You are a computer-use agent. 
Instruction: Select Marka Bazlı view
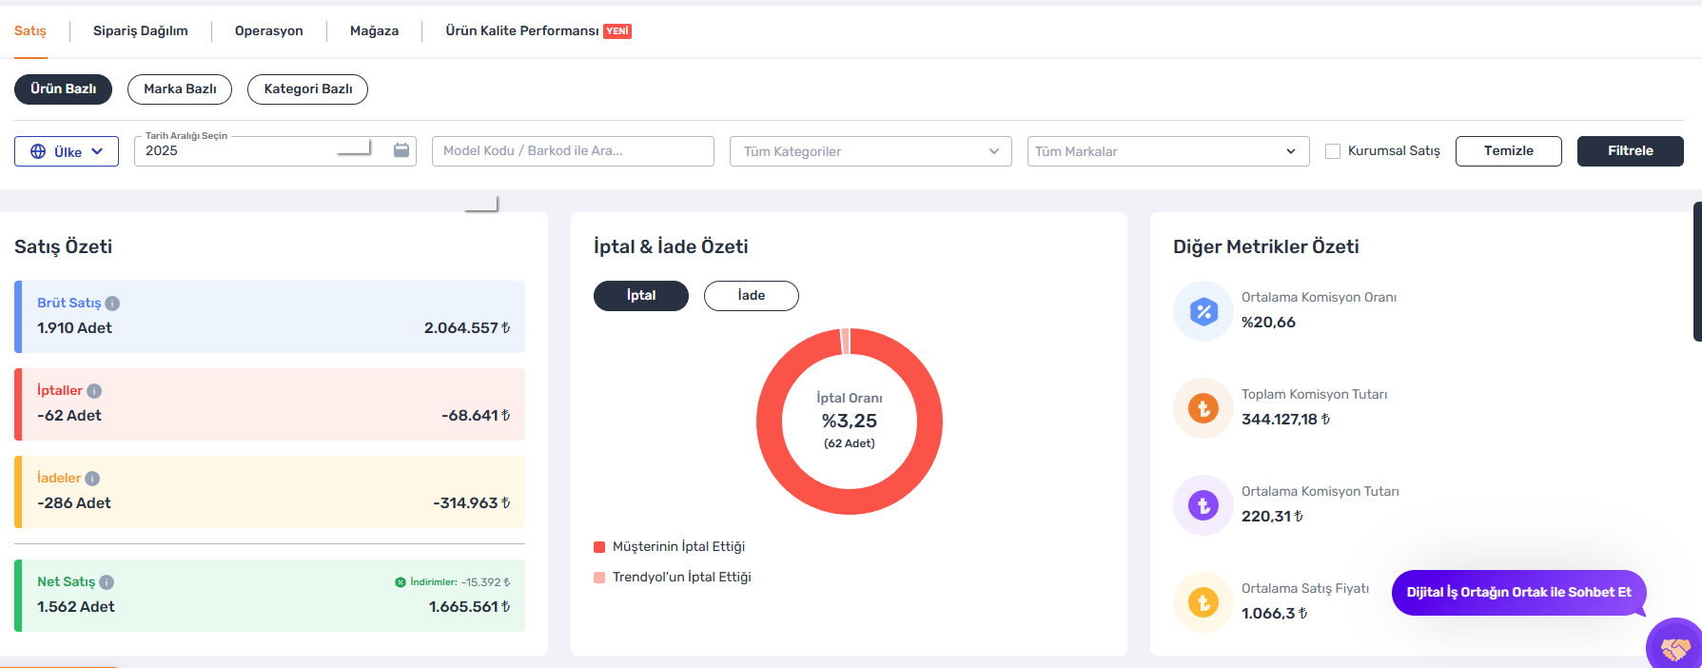click(x=180, y=89)
